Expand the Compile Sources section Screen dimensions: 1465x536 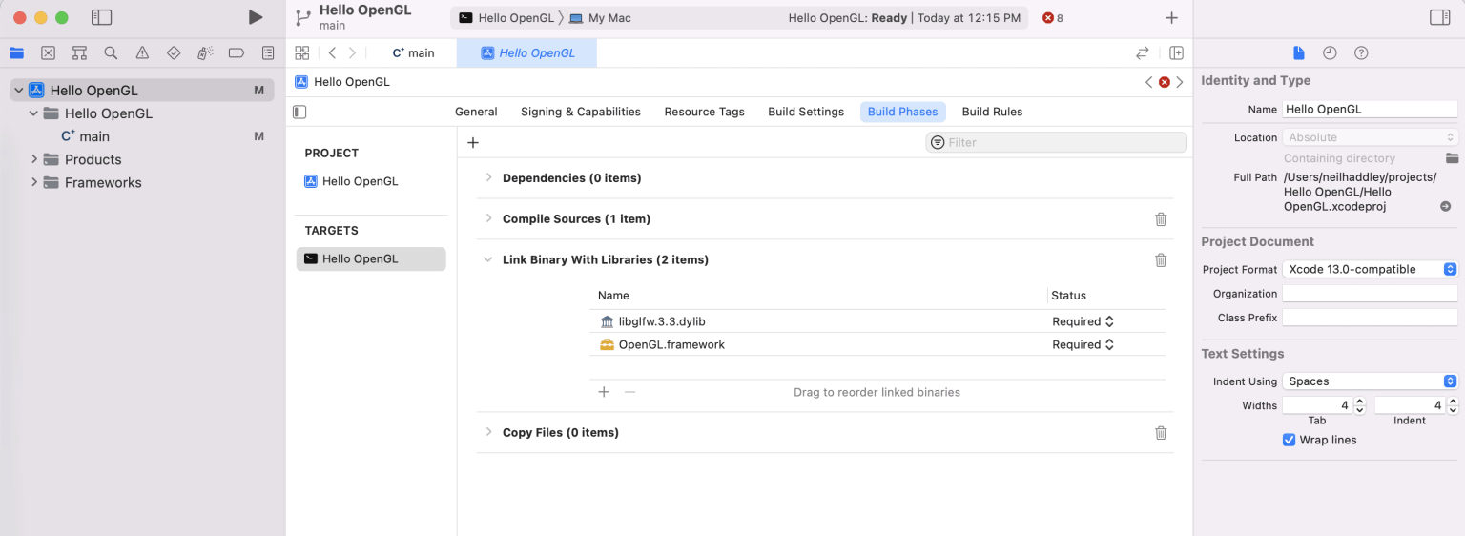point(488,219)
